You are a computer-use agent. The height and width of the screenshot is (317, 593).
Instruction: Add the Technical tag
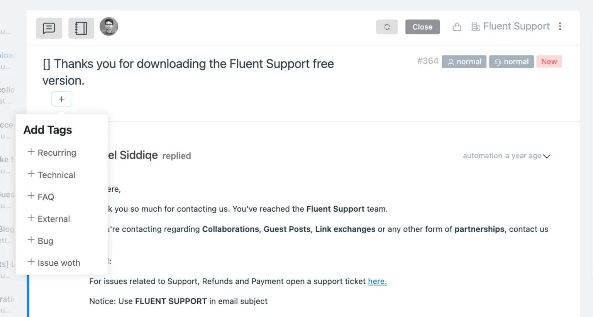52,175
